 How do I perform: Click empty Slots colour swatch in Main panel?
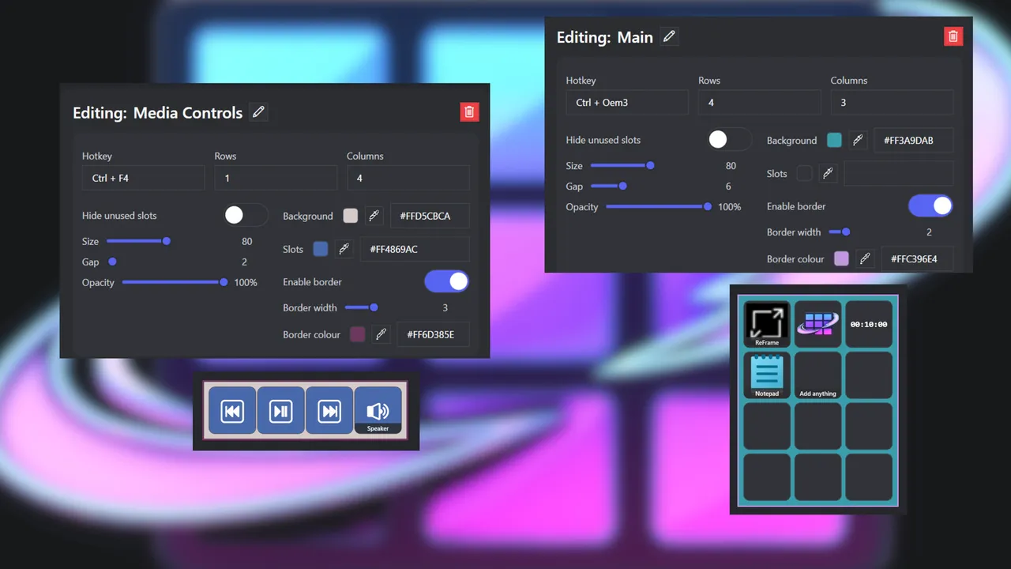803,173
